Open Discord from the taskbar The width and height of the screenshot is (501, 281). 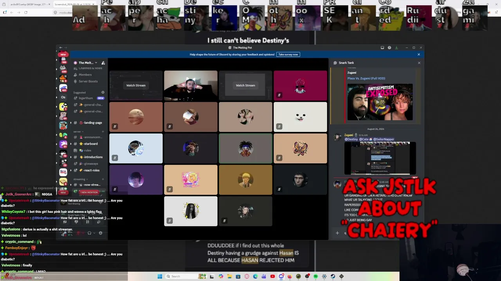(x=281, y=276)
